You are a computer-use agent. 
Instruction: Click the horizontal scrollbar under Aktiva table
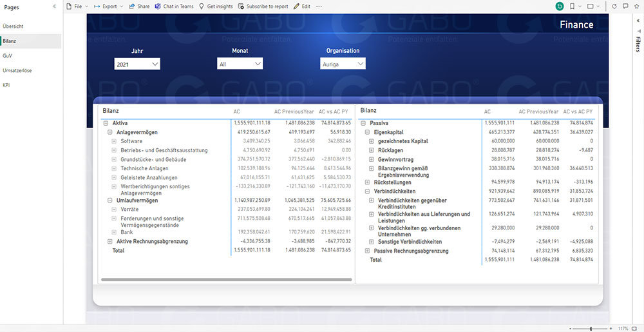226,280
